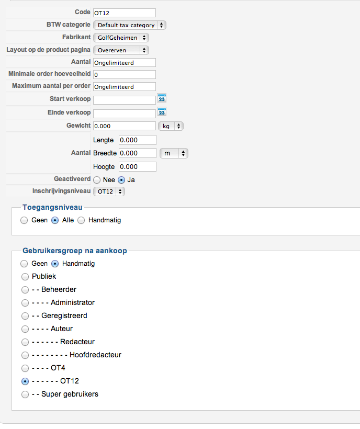This screenshot has height=429, width=360.
Task: Open the Einde verkoop calendar picker
Action: [162, 112]
